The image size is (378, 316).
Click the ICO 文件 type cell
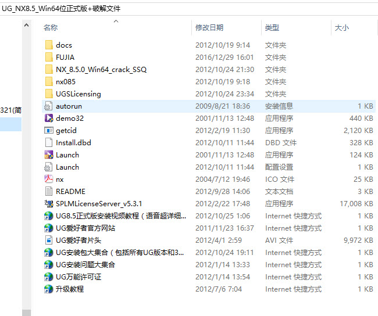pyautogui.click(x=280, y=179)
